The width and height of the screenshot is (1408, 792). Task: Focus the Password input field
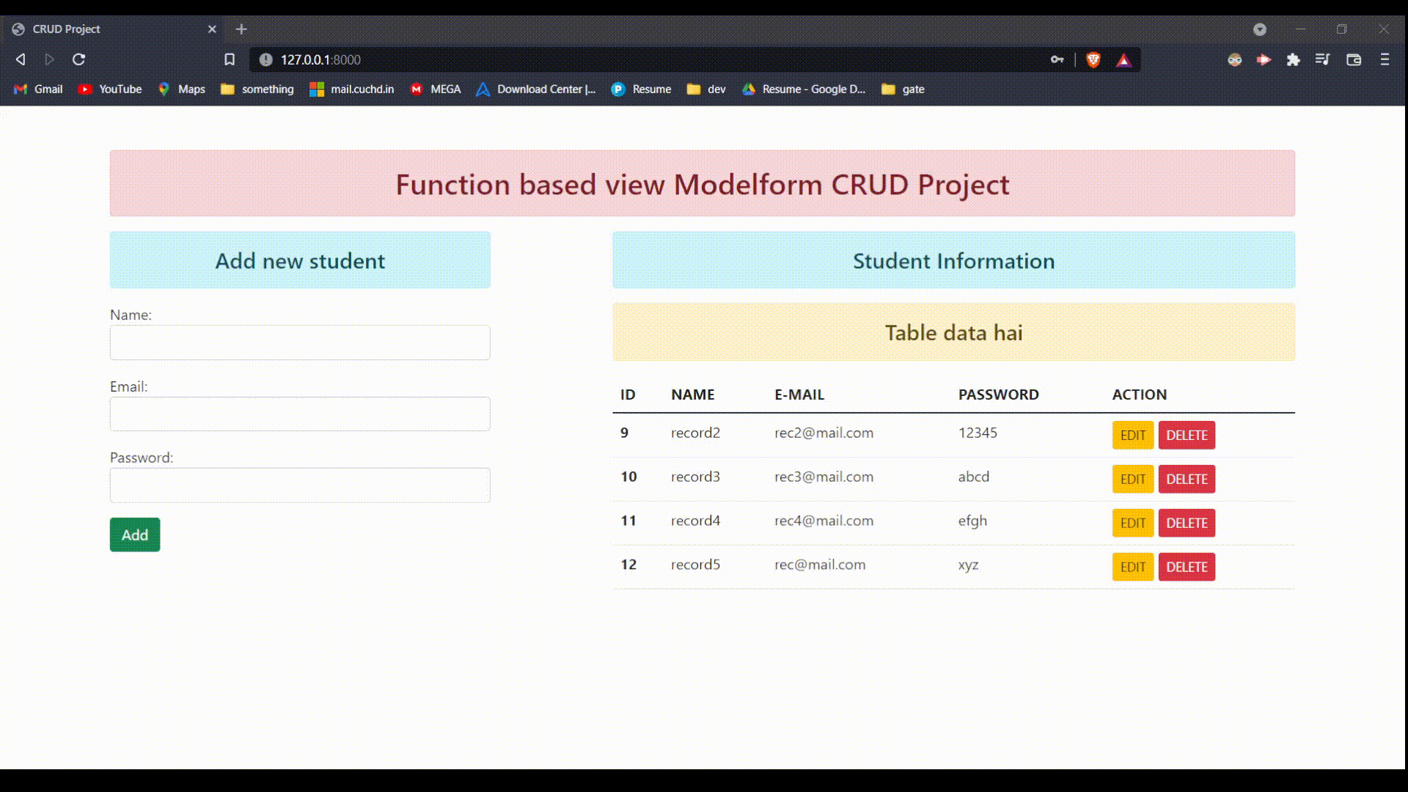[x=300, y=485]
